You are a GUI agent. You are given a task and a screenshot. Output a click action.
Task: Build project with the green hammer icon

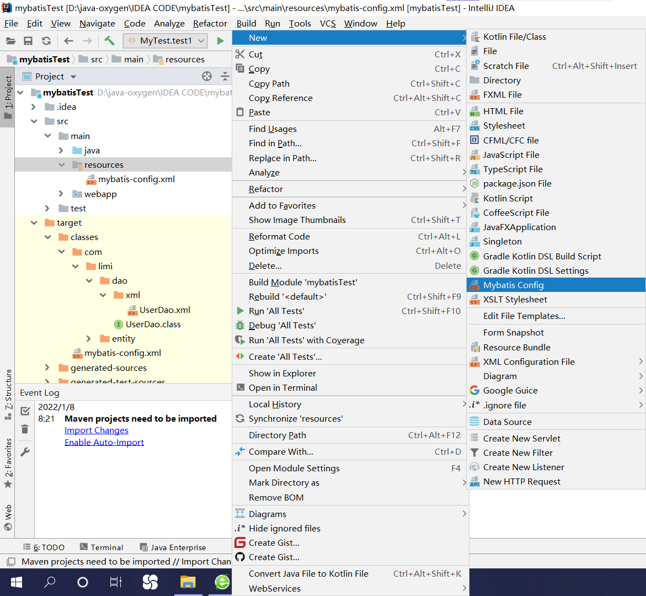(109, 40)
